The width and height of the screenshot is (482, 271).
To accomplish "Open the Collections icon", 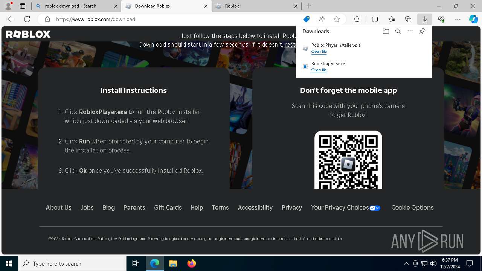I will pyautogui.click(x=408, y=19).
